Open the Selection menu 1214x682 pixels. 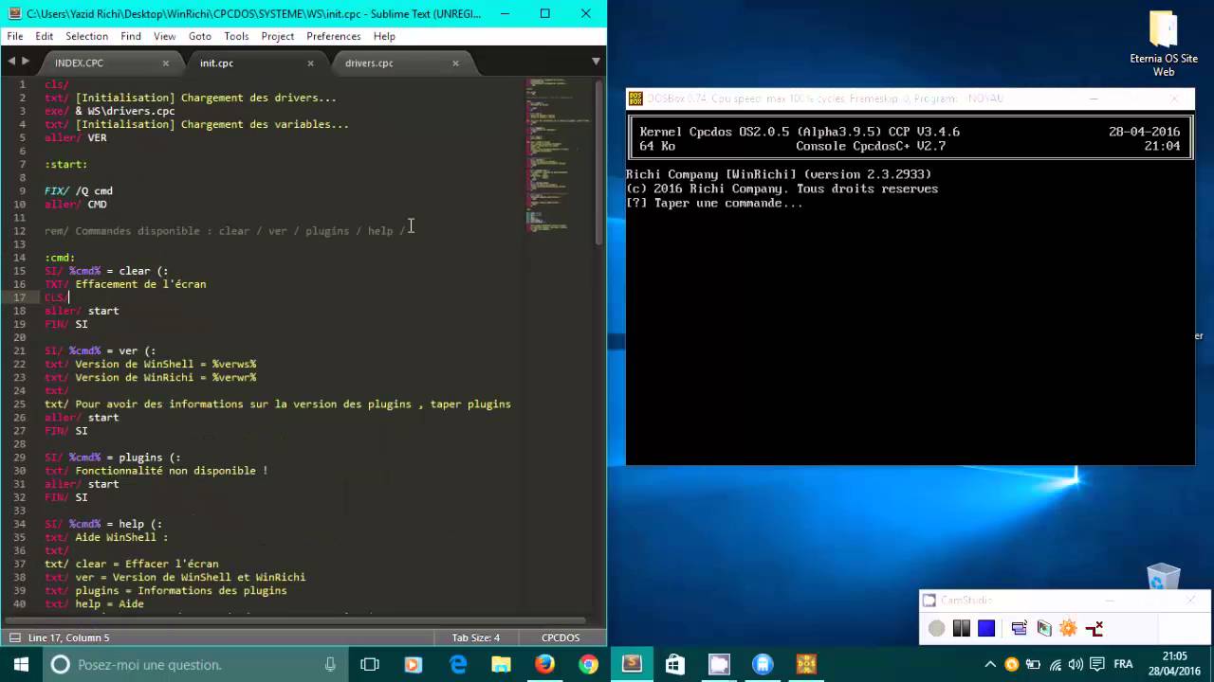click(x=86, y=36)
